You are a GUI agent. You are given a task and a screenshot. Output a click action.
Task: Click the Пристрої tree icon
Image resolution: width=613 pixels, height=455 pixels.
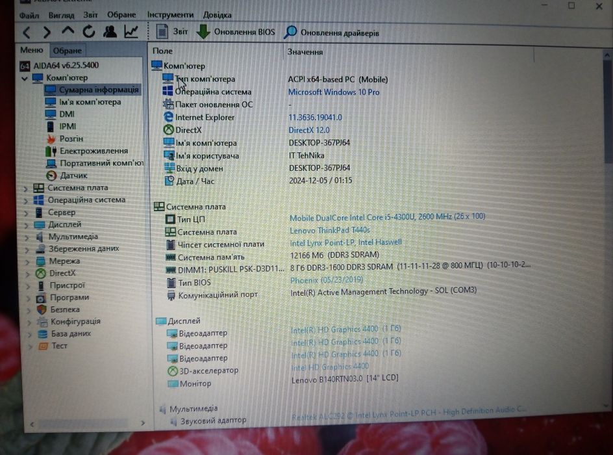[41, 285]
